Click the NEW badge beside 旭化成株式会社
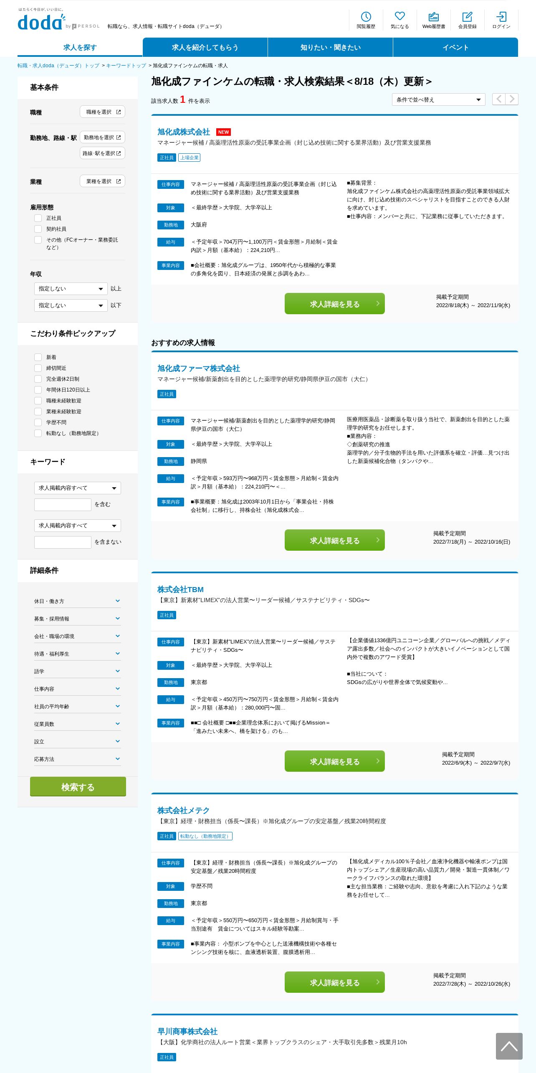Image resolution: width=536 pixels, height=1073 pixels. click(x=223, y=132)
